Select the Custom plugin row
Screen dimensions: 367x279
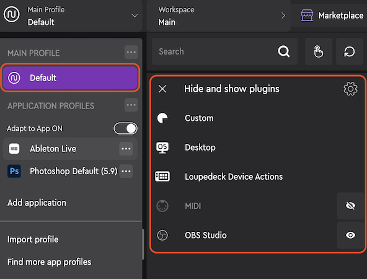tap(257, 118)
